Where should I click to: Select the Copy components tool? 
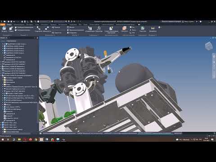[72, 33]
